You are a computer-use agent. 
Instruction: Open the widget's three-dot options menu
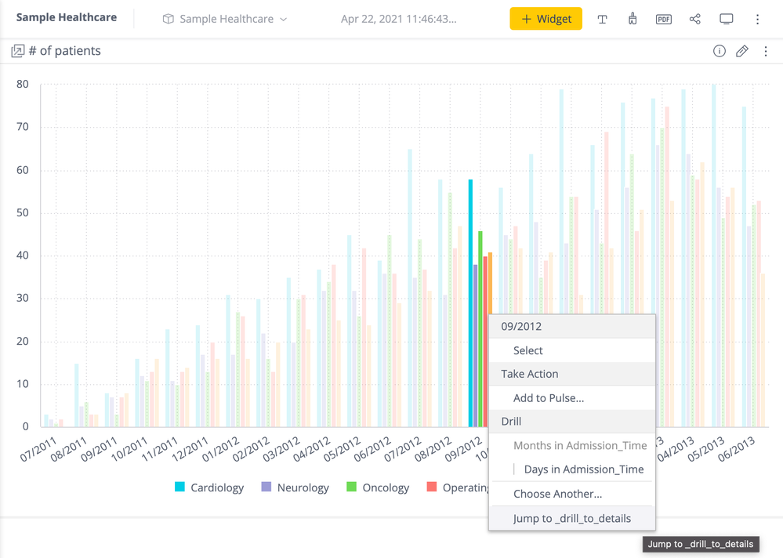766,51
